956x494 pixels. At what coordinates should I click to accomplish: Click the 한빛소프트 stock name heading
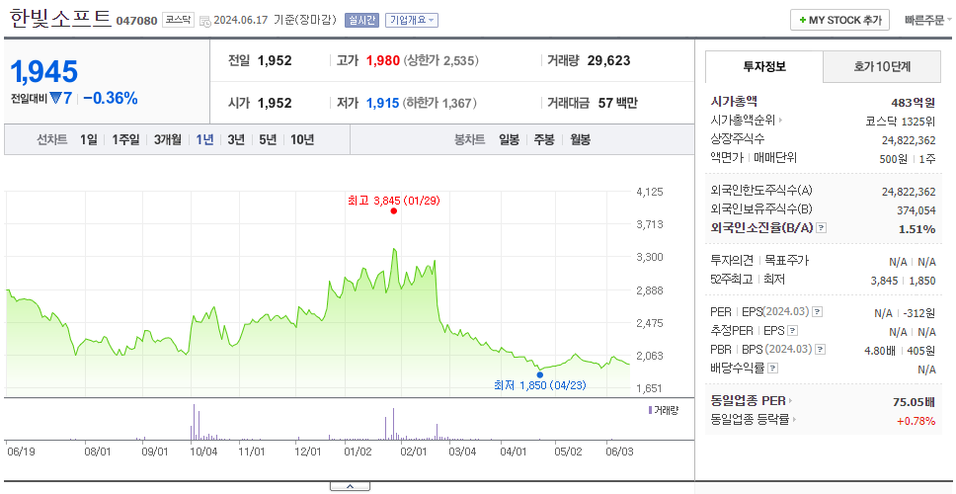tap(60, 19)
